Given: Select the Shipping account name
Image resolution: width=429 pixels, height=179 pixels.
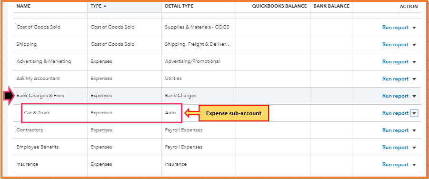Looking at the screenshot, I should [27, 44].
